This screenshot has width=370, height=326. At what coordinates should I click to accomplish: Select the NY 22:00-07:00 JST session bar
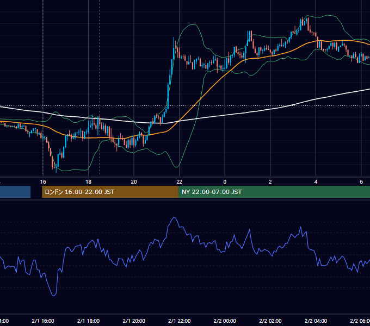(x=274, y=192)
